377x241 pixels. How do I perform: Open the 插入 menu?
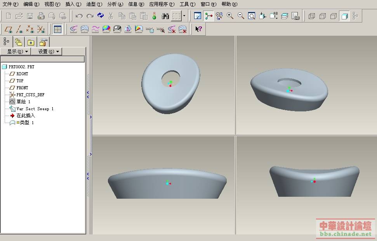click(73, 4)
